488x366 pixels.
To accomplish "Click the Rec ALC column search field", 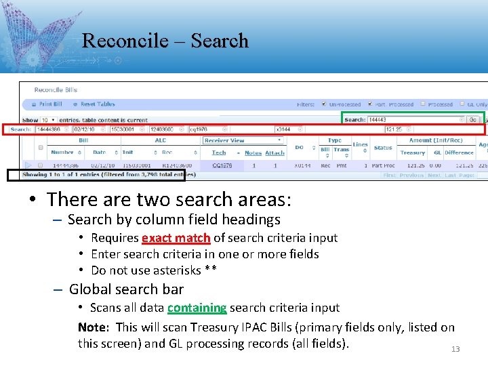I will [x=167, y=129].
